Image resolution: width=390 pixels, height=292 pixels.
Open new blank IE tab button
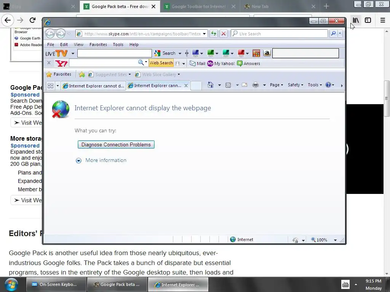(196, 86)
